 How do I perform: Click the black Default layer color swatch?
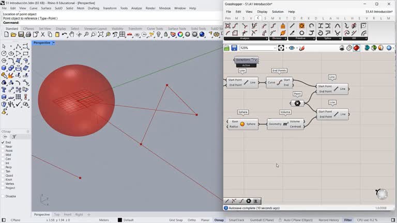pyautogui.click(x=120, y=220)
